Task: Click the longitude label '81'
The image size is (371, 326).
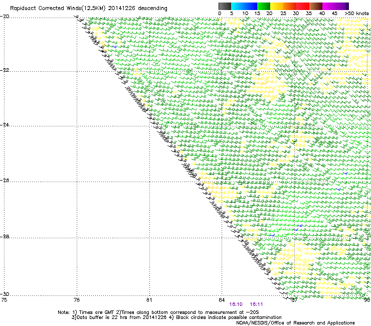Action: [149, 300]
